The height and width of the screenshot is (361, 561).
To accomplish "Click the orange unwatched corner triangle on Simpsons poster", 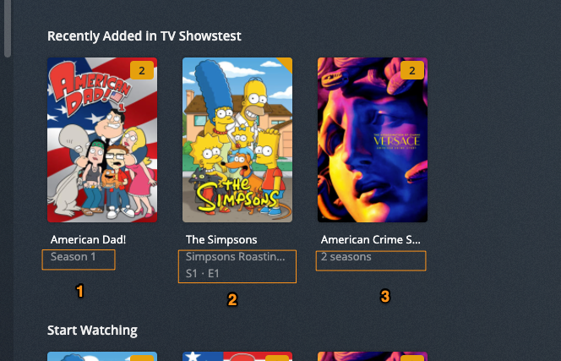I will coord(286,63).
